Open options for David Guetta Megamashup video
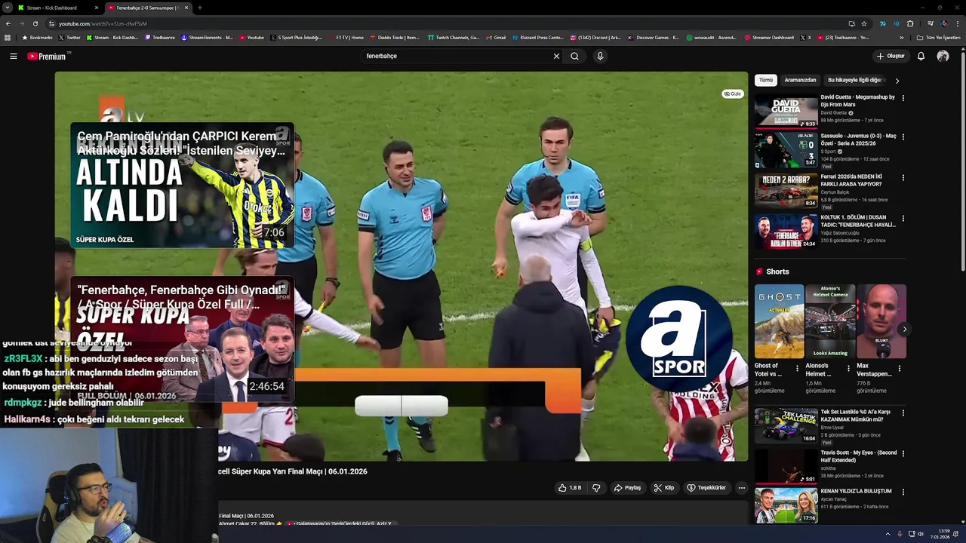Viewport: 966px width, 543px height. point(903,97)
